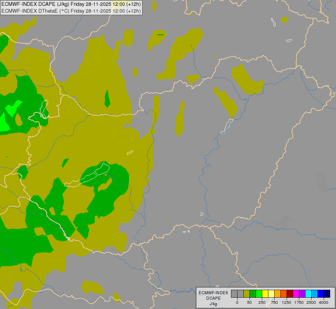Click legend value label 1250
This screenshot has width=336, height=309.
(x=287, y=302)
